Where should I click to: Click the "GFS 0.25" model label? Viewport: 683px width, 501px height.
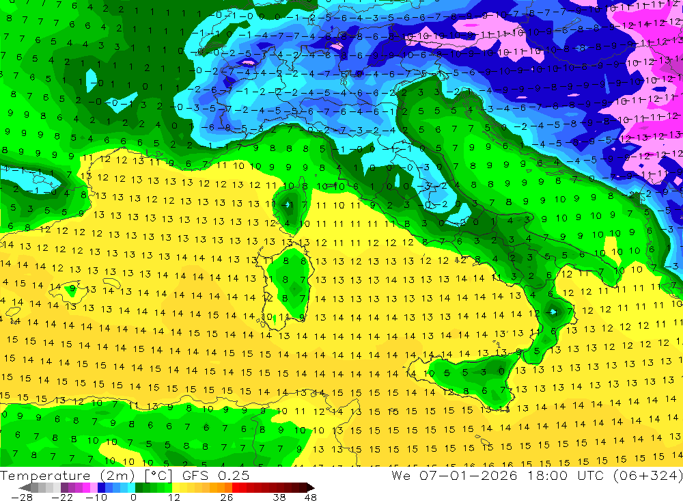click(x=216, y=475)
